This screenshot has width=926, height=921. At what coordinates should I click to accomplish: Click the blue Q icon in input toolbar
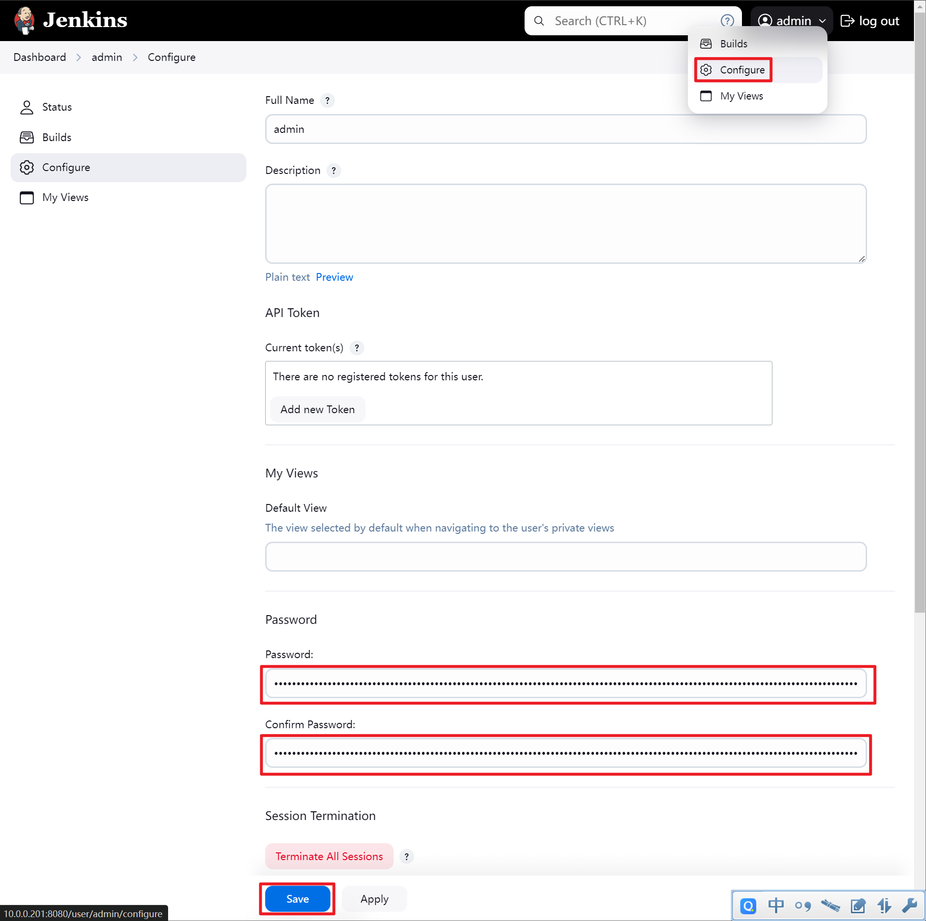(748, 906)
